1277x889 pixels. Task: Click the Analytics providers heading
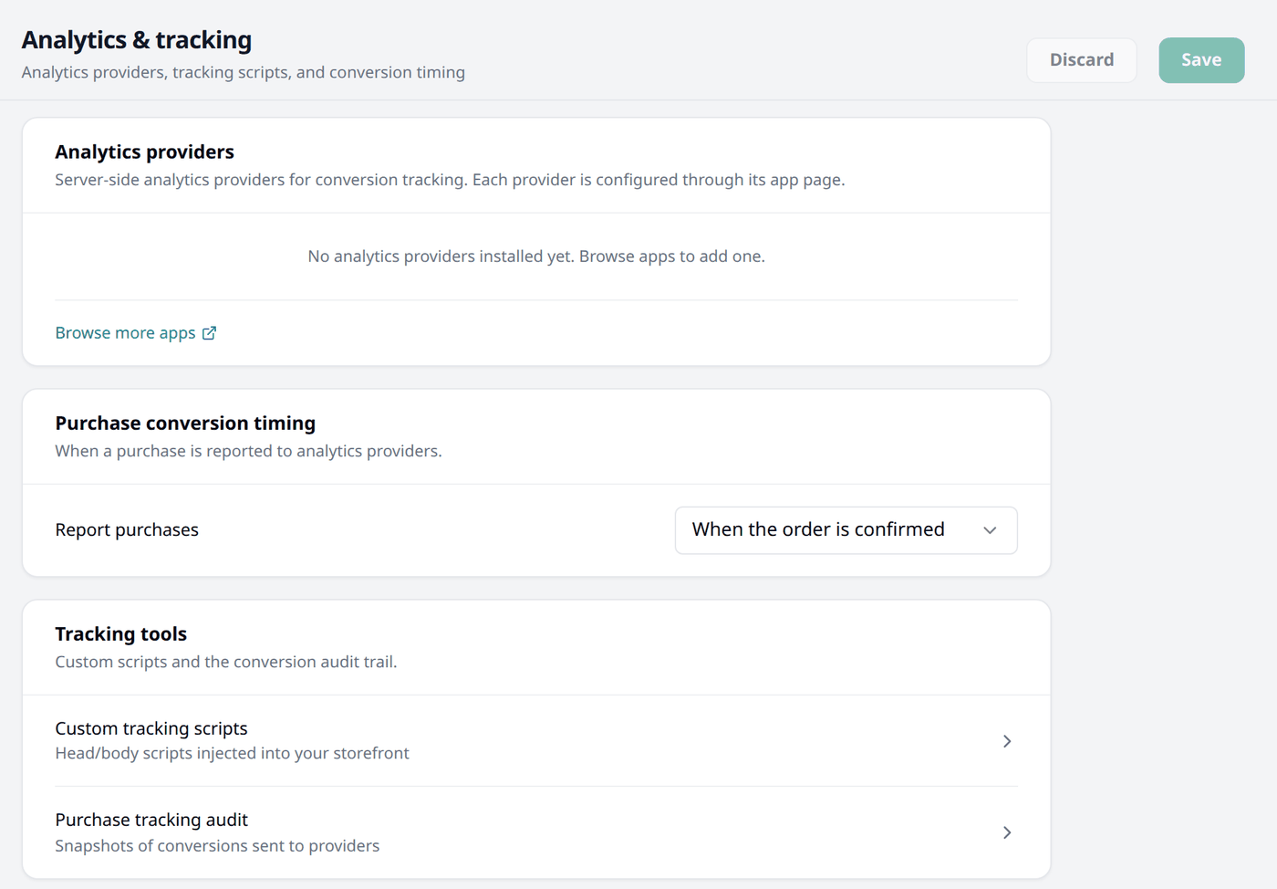point(145,152)
